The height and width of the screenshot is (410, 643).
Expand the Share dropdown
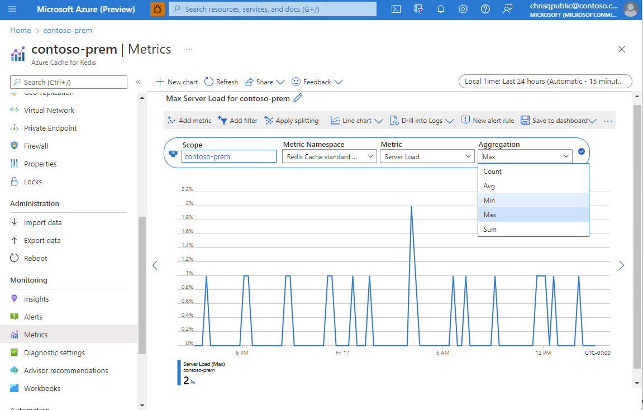(280, 82)
